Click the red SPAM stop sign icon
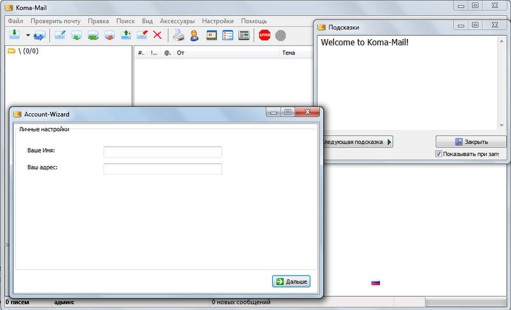 click(264, 35)
